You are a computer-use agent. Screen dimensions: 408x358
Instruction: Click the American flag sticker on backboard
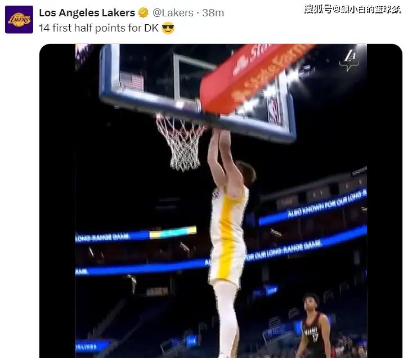pos(132,81)
